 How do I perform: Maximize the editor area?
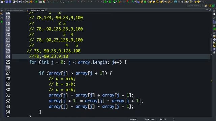click(x=210, y=10)
